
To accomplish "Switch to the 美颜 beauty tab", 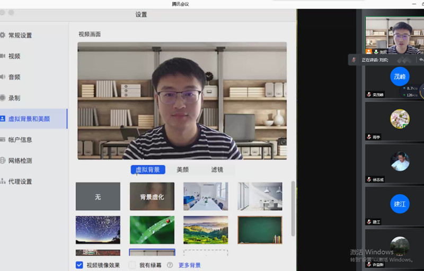I will click(182, 170).
